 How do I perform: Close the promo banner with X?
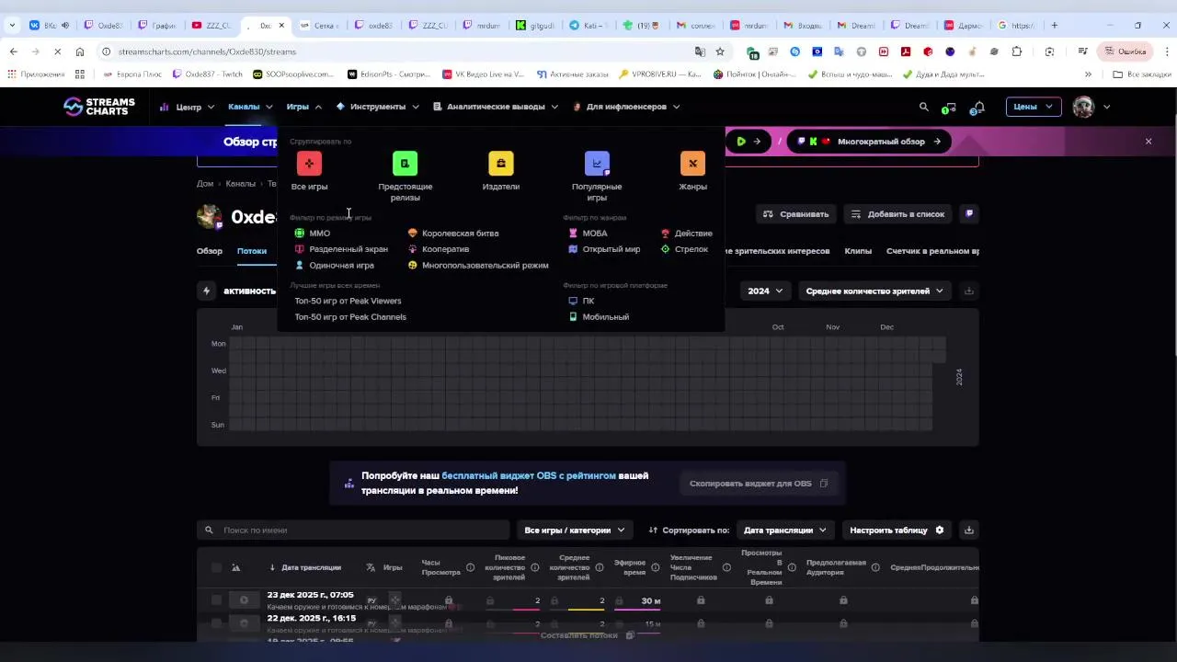[1148, 141]
